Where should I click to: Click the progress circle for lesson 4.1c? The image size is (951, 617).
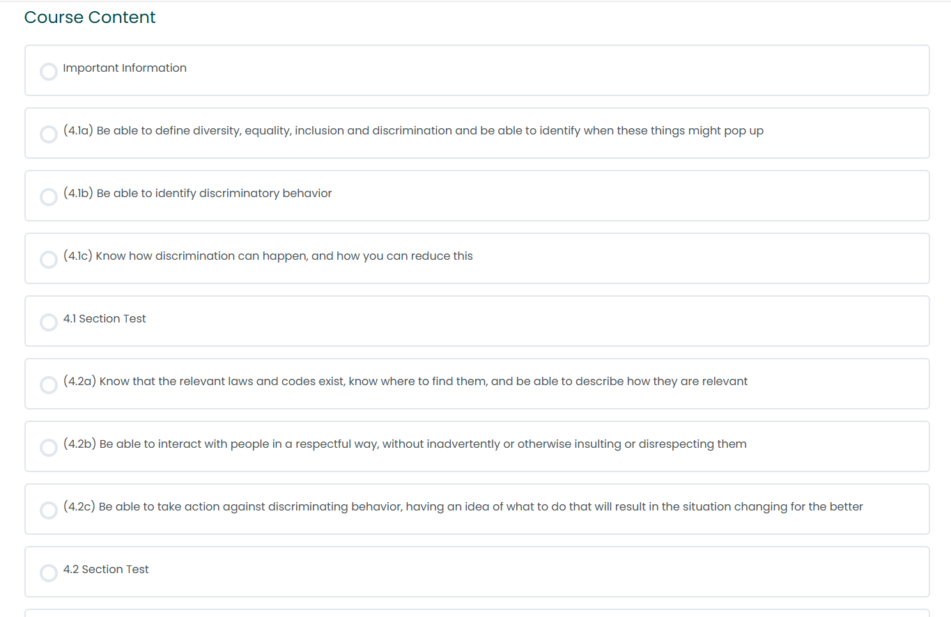click(49, 260)
